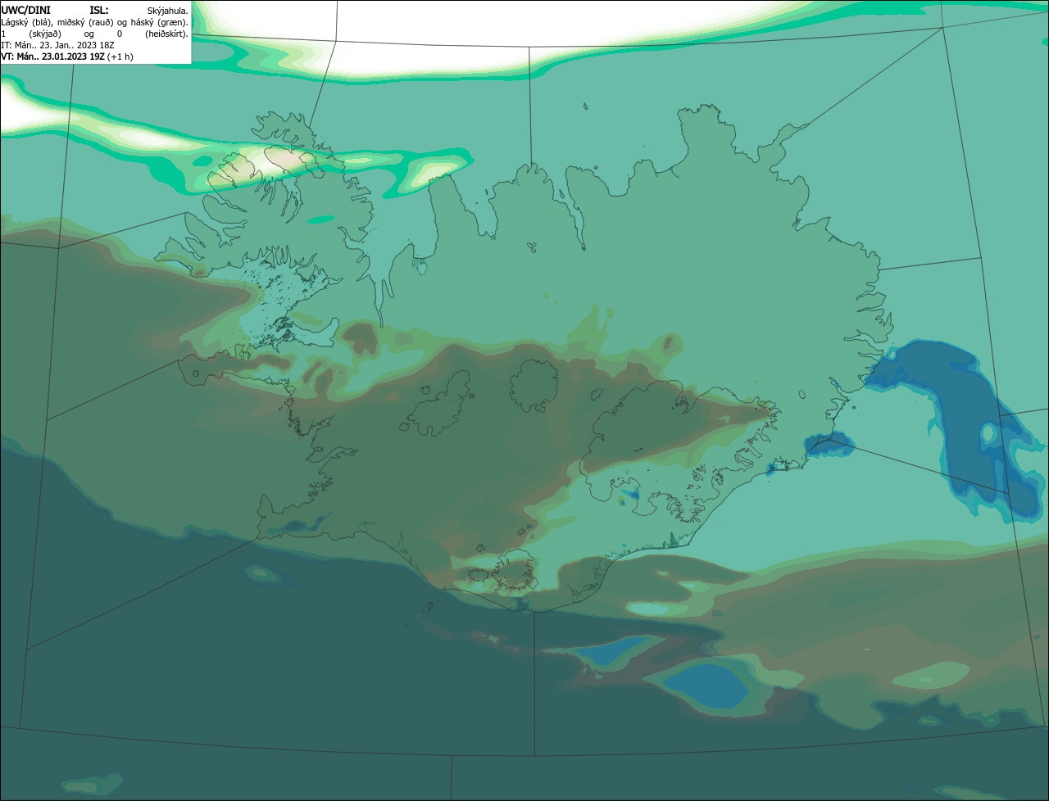This screenshot has height=801, width=1049.
Task: Click the 'Lágský (blá)' legend text
Action: 25,22
